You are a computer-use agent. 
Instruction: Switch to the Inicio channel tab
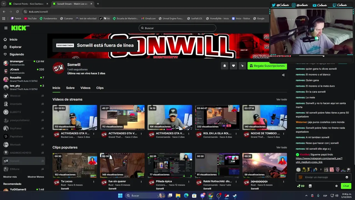pyautogui.click(x=56, y=88)
